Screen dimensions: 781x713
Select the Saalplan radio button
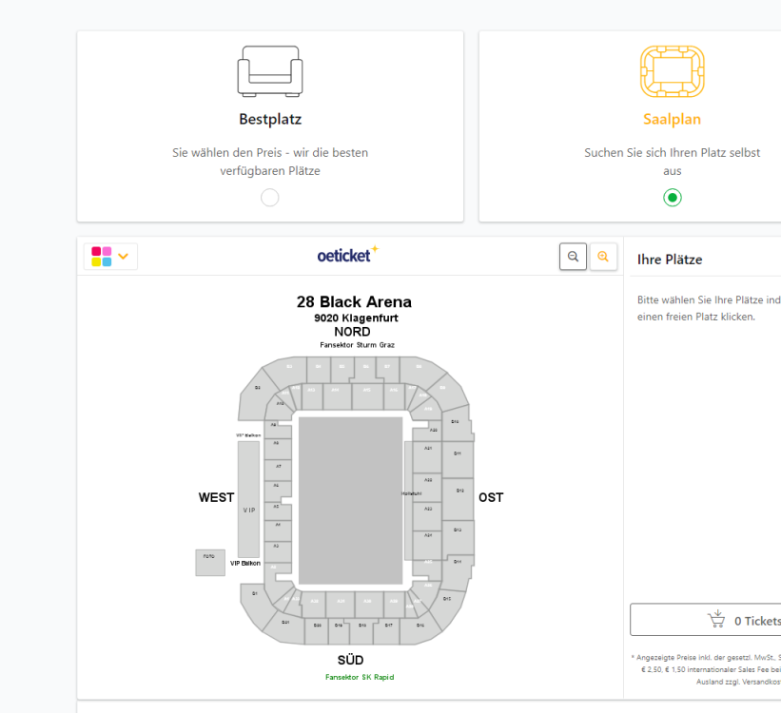pos(673,198)
